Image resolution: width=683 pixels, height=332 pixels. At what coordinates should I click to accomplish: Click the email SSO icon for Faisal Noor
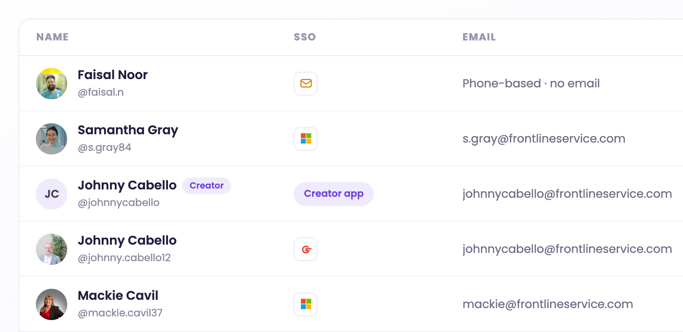click(x=306, y=84)
